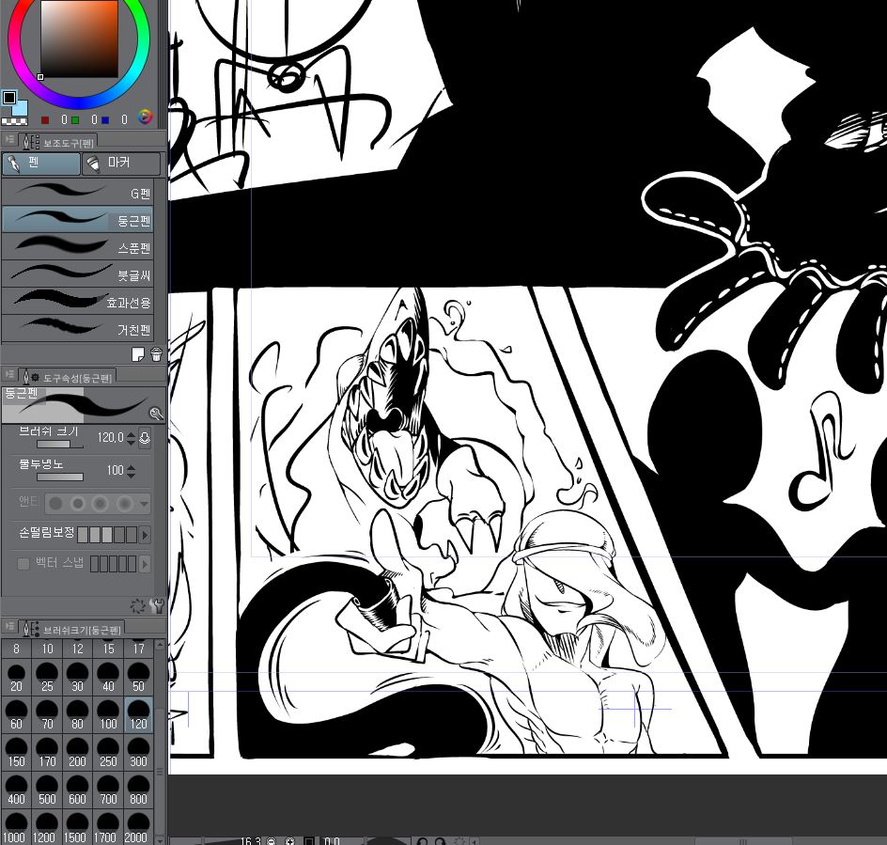Select the 도구속성[둥근펜] panel tab
The image size is (887, 845).
[68, 378]
